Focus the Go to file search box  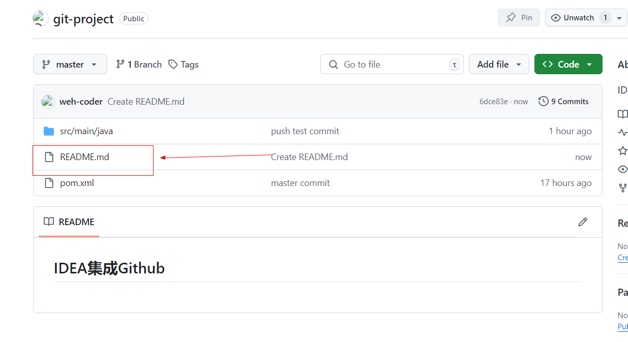[392, 65]
